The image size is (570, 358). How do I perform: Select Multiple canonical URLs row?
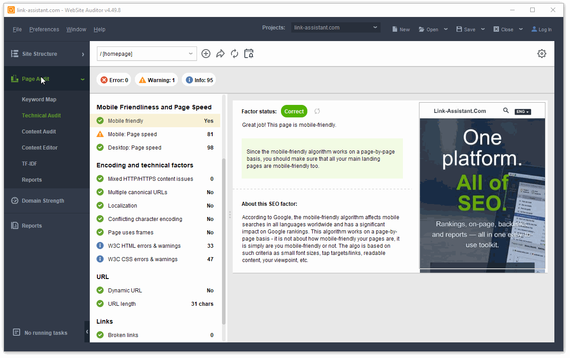[155, 192]
